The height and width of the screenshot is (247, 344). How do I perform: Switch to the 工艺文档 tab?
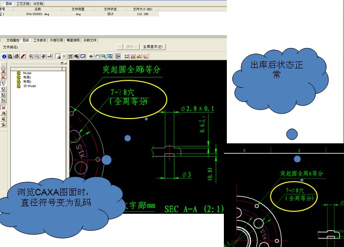[23, 4]
